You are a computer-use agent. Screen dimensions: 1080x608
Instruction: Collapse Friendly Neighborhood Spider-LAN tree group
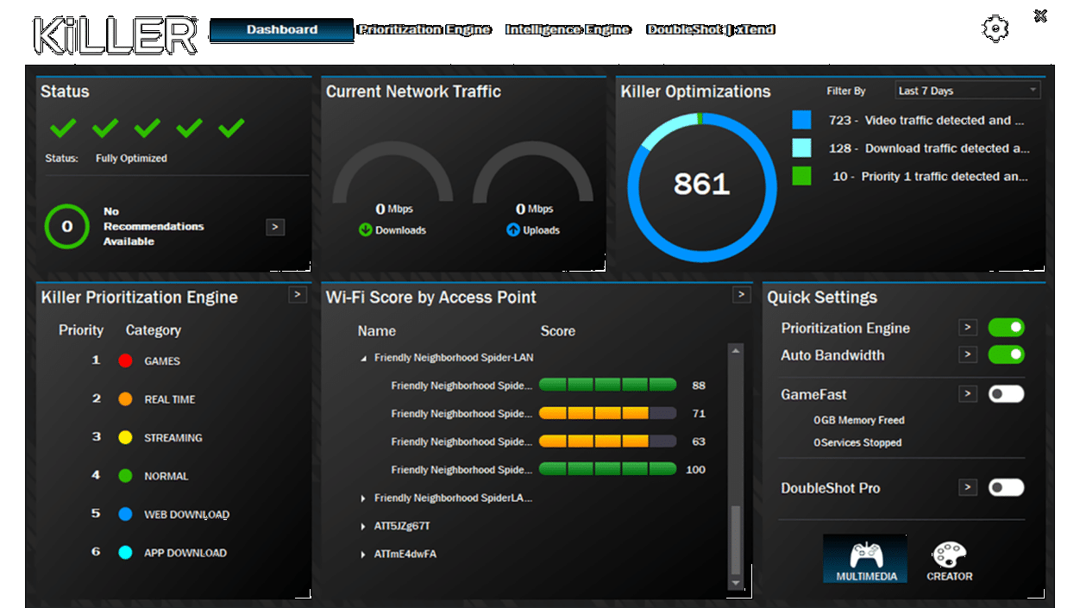coord(363,358)
